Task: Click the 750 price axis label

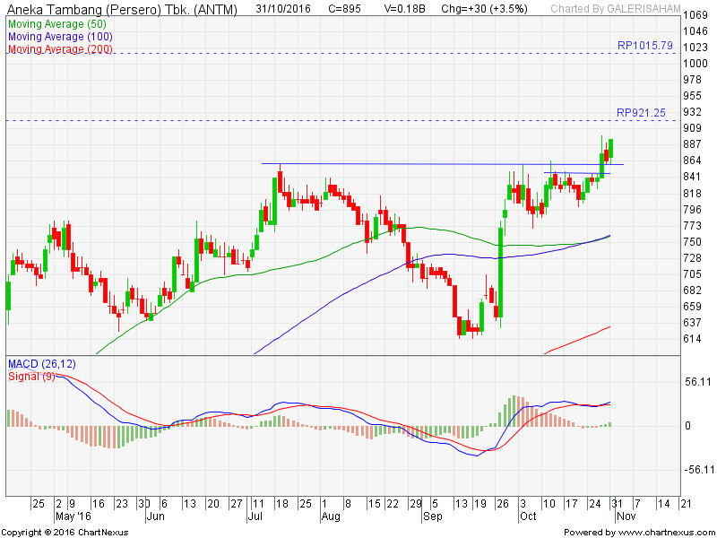Action: point(692,242)
